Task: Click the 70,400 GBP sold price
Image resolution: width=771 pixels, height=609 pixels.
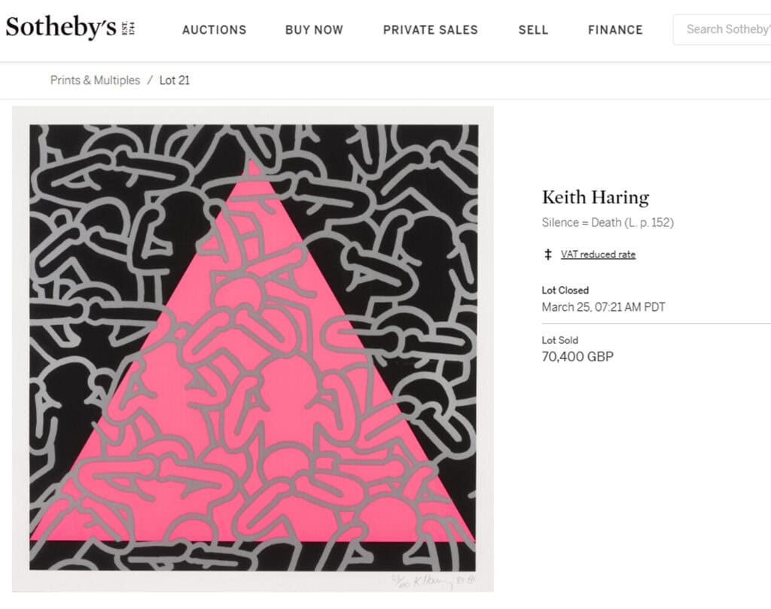Action: [577, 357]
